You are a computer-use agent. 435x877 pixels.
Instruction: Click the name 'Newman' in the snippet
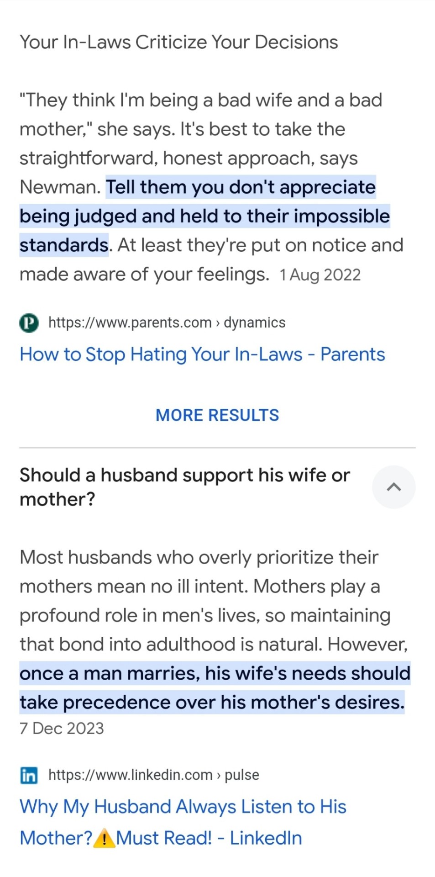tap(58, 187)
